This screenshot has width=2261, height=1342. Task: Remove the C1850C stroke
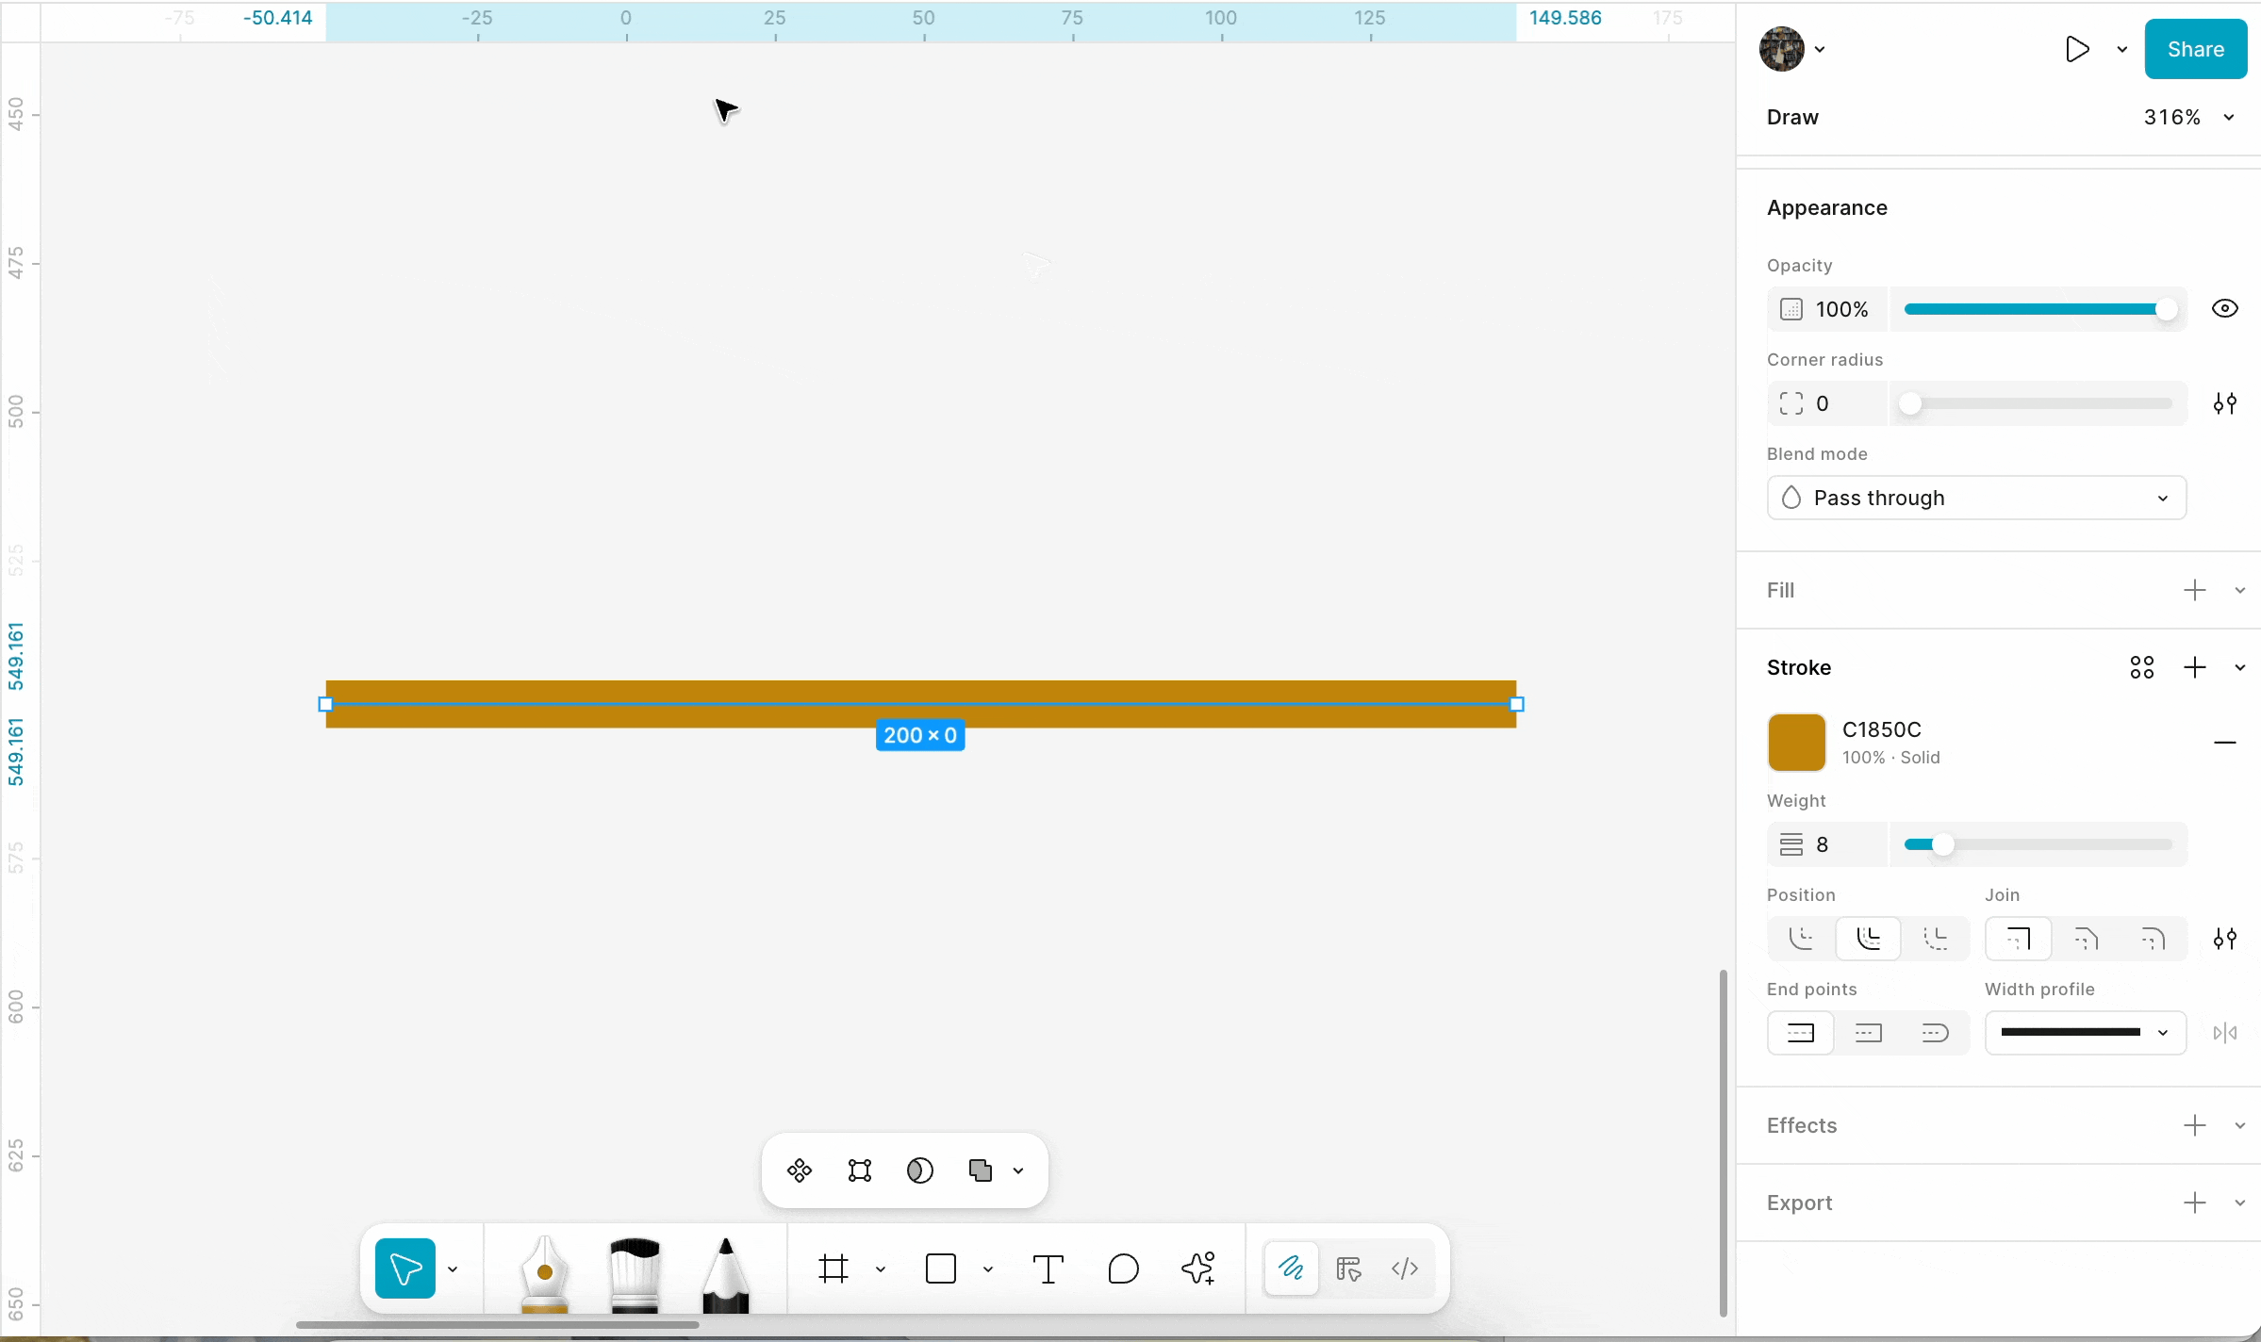(x=2225, y=743)
